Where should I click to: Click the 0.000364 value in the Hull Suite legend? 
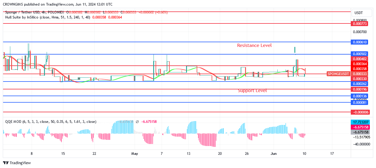click(x=115, y=17)
